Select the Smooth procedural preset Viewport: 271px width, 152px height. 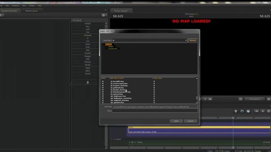click(x=88, y=53)
